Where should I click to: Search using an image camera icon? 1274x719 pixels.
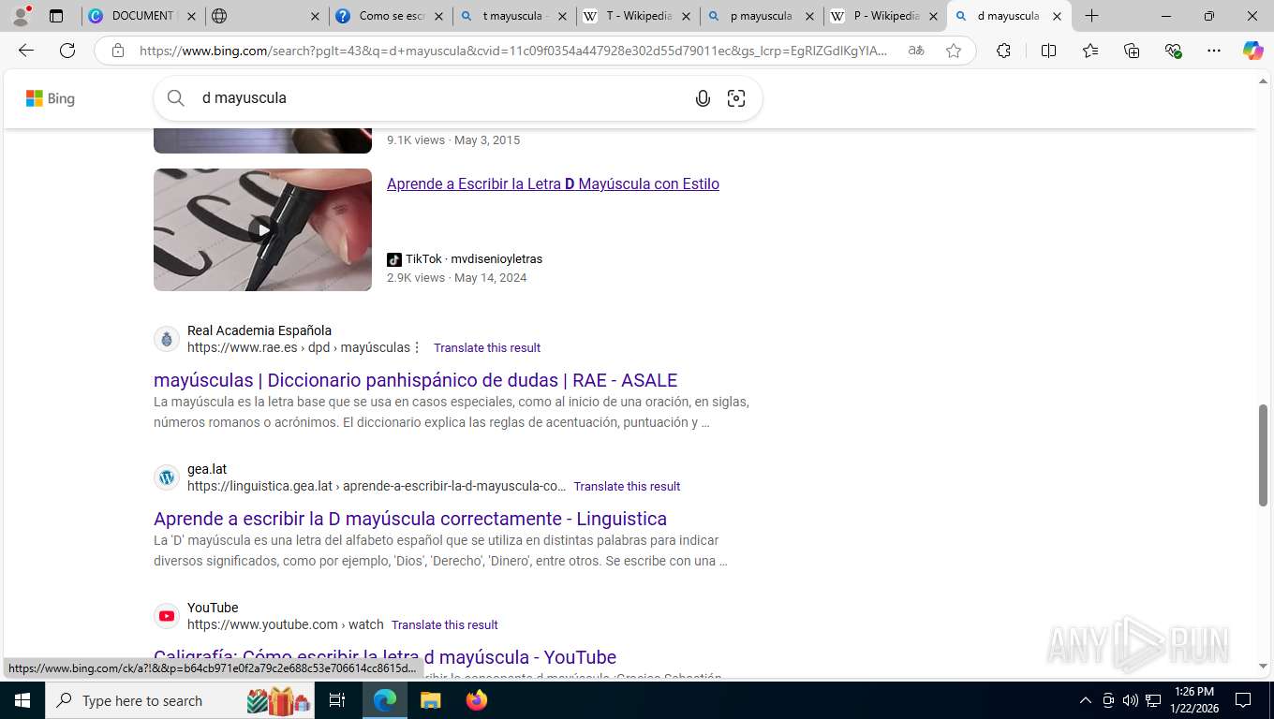pyautogui.click(x=736, y=98)
